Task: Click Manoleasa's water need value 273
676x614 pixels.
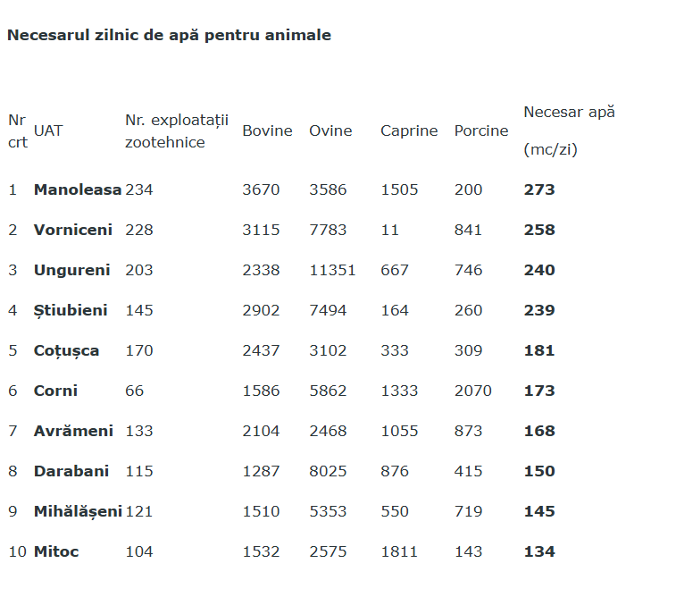Action: (x=539, y=189)
